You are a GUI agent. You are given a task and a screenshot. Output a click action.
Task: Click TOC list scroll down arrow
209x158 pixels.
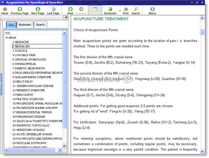pyautogui.click(x=64, y=146)
